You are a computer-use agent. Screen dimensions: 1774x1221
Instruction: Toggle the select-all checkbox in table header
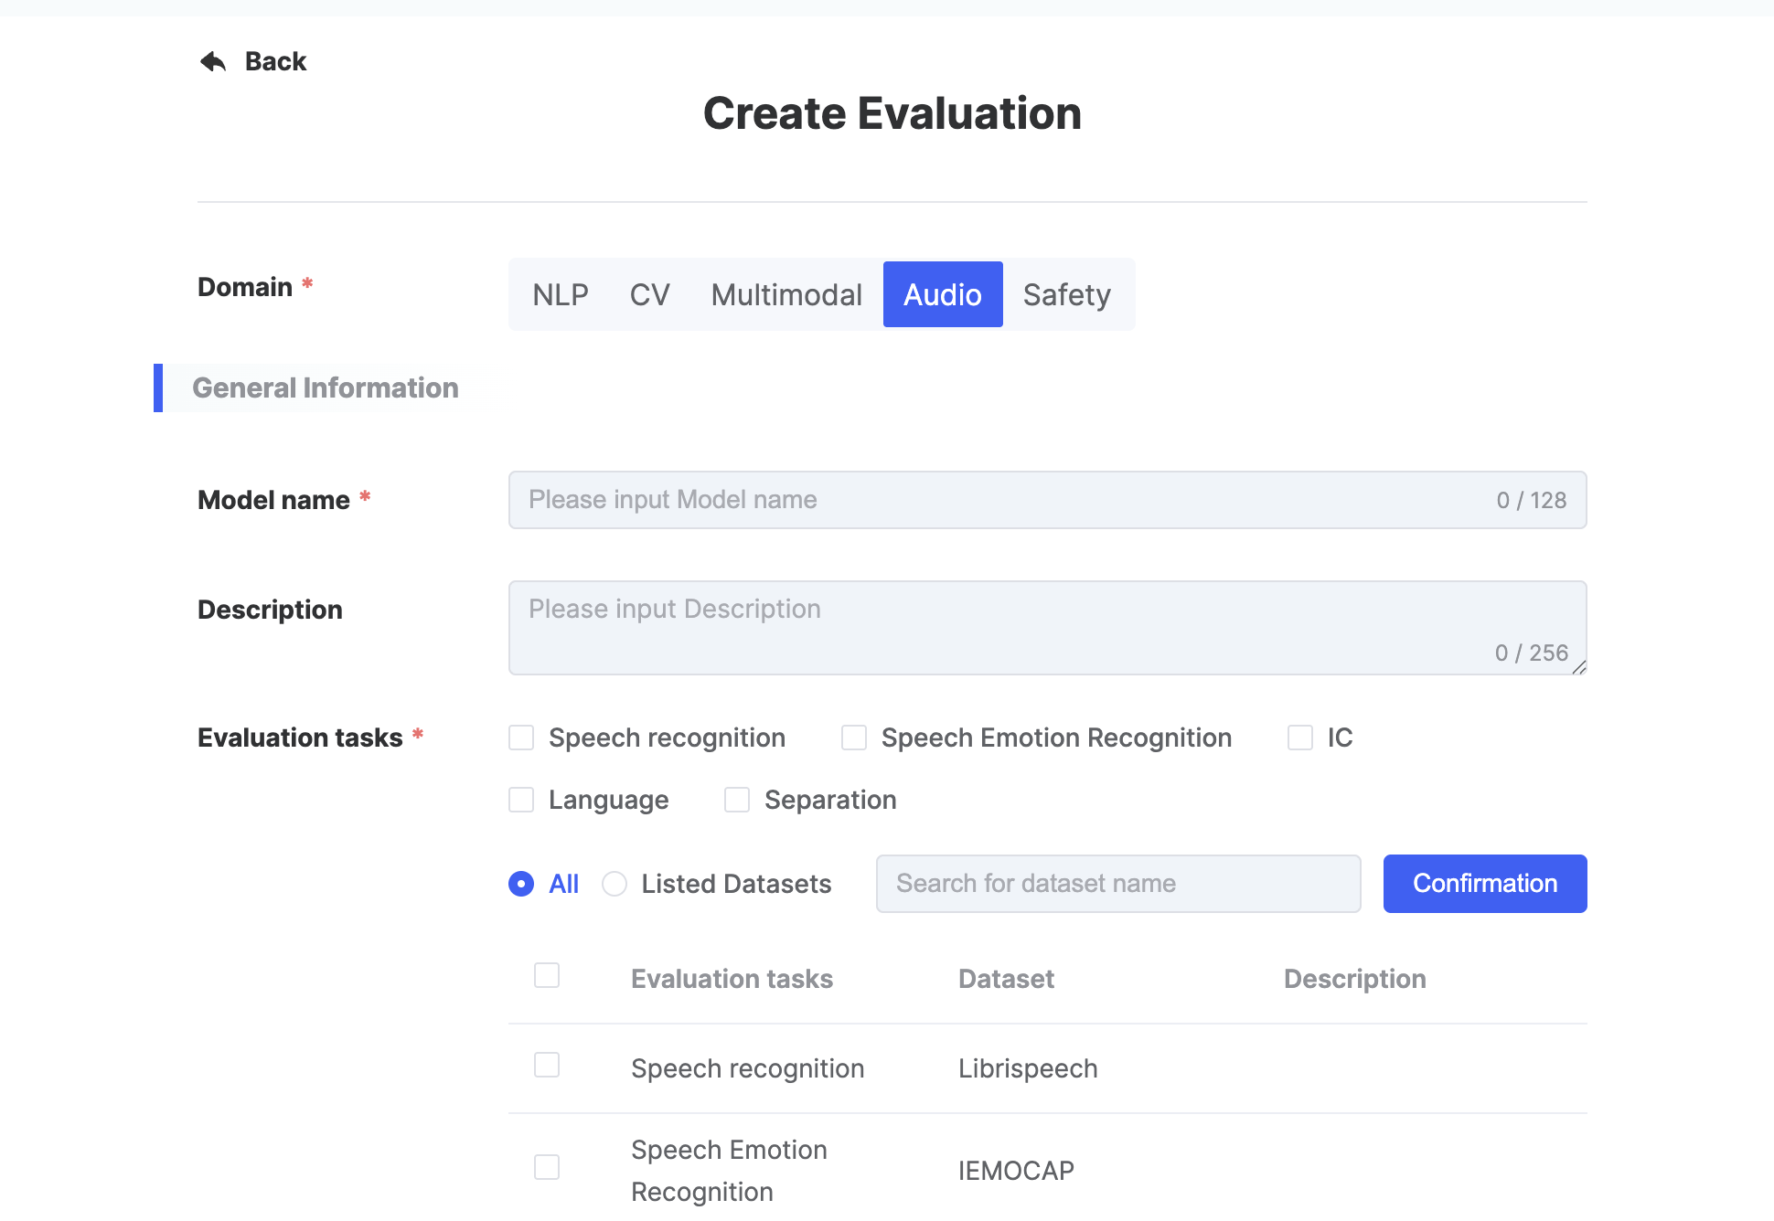click(x=547, y=975)
